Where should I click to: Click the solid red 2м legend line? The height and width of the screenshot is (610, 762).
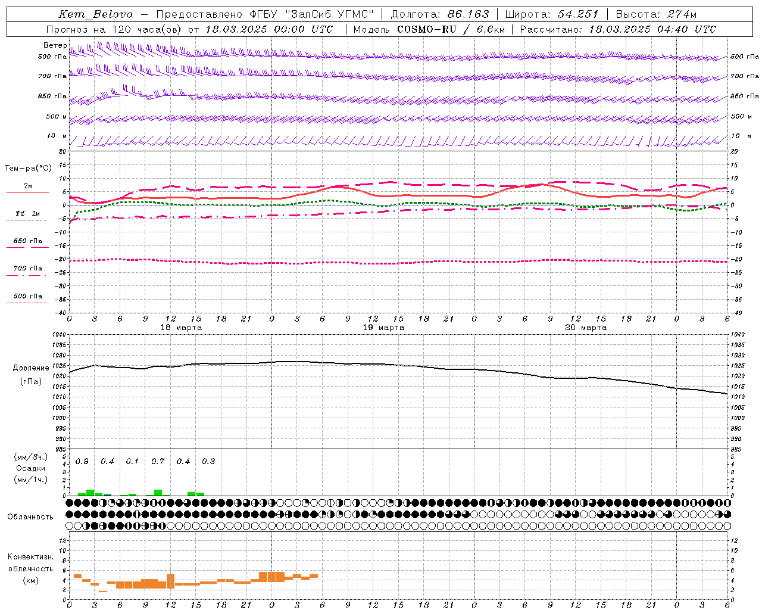tap(27, 192)
